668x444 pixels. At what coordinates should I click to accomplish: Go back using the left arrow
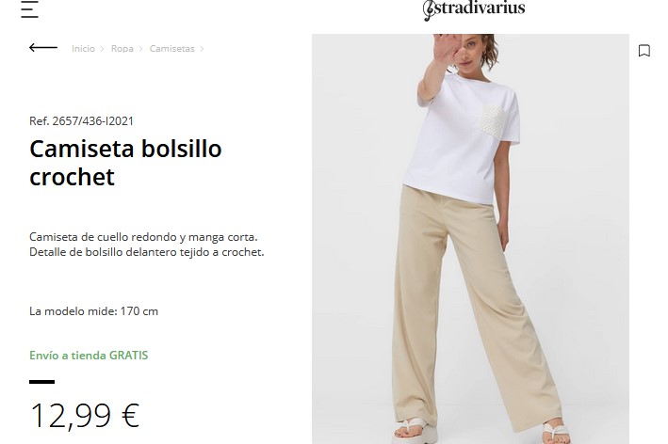[43, 48]
